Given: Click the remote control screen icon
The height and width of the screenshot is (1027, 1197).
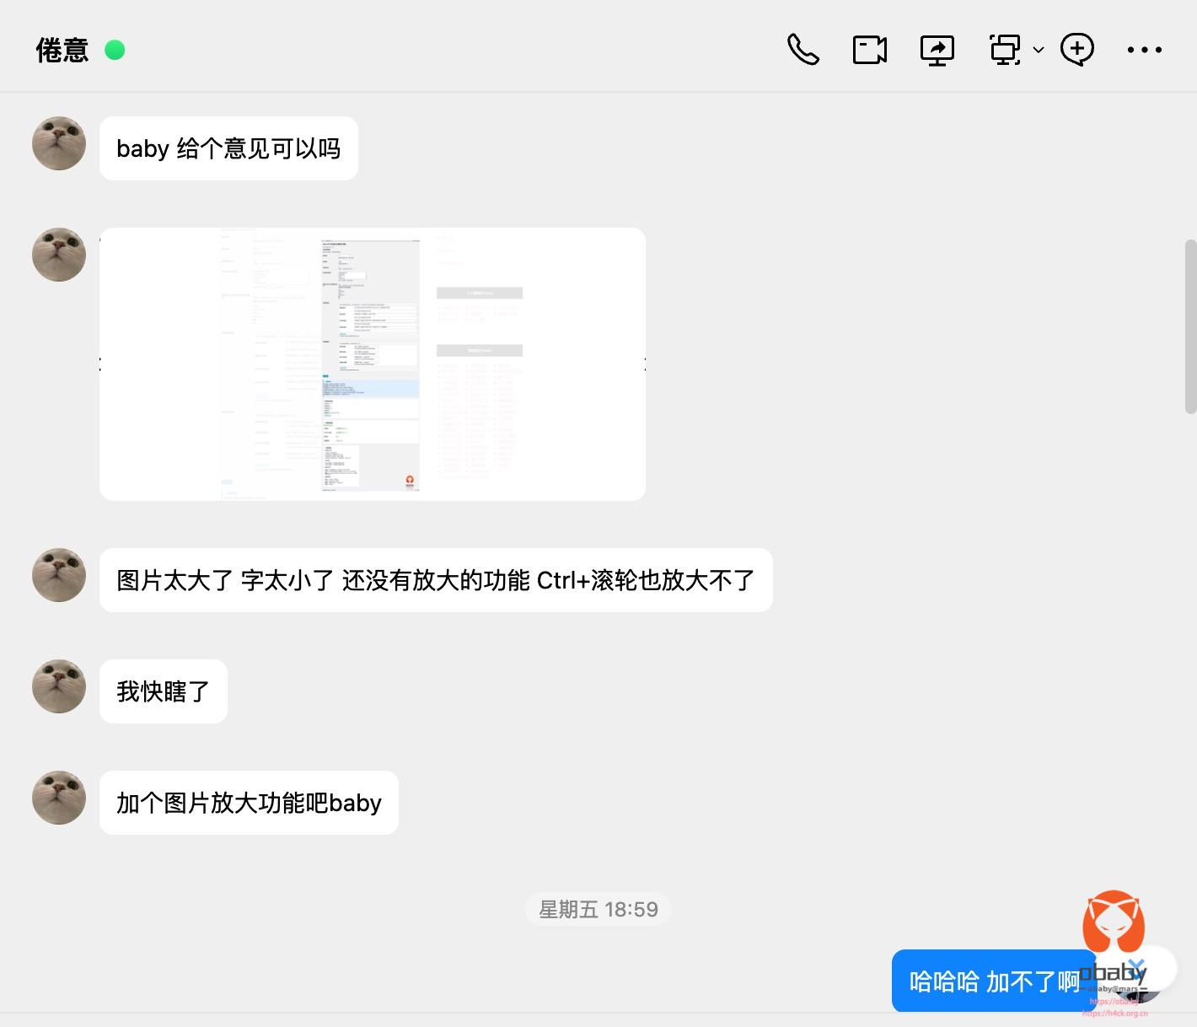Looking at the screenshot, I should (x=1005, y=50).
